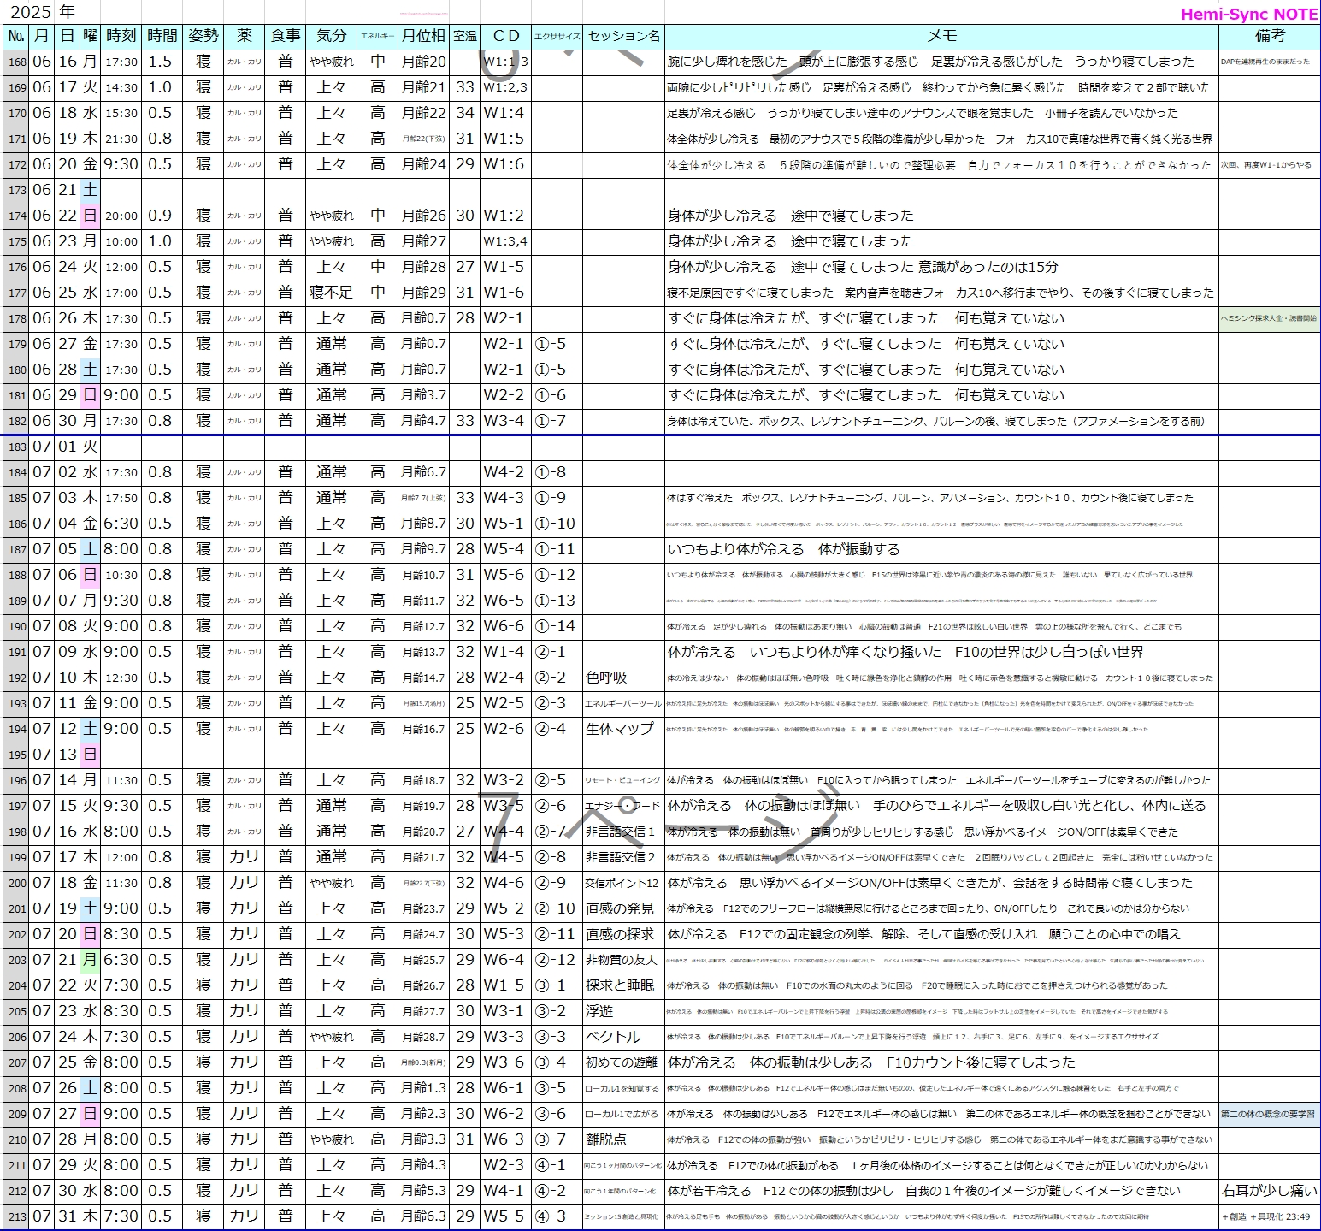Select the 色呼吸 session name
The image size is (1321, 1231).
[x=624, y=678]
